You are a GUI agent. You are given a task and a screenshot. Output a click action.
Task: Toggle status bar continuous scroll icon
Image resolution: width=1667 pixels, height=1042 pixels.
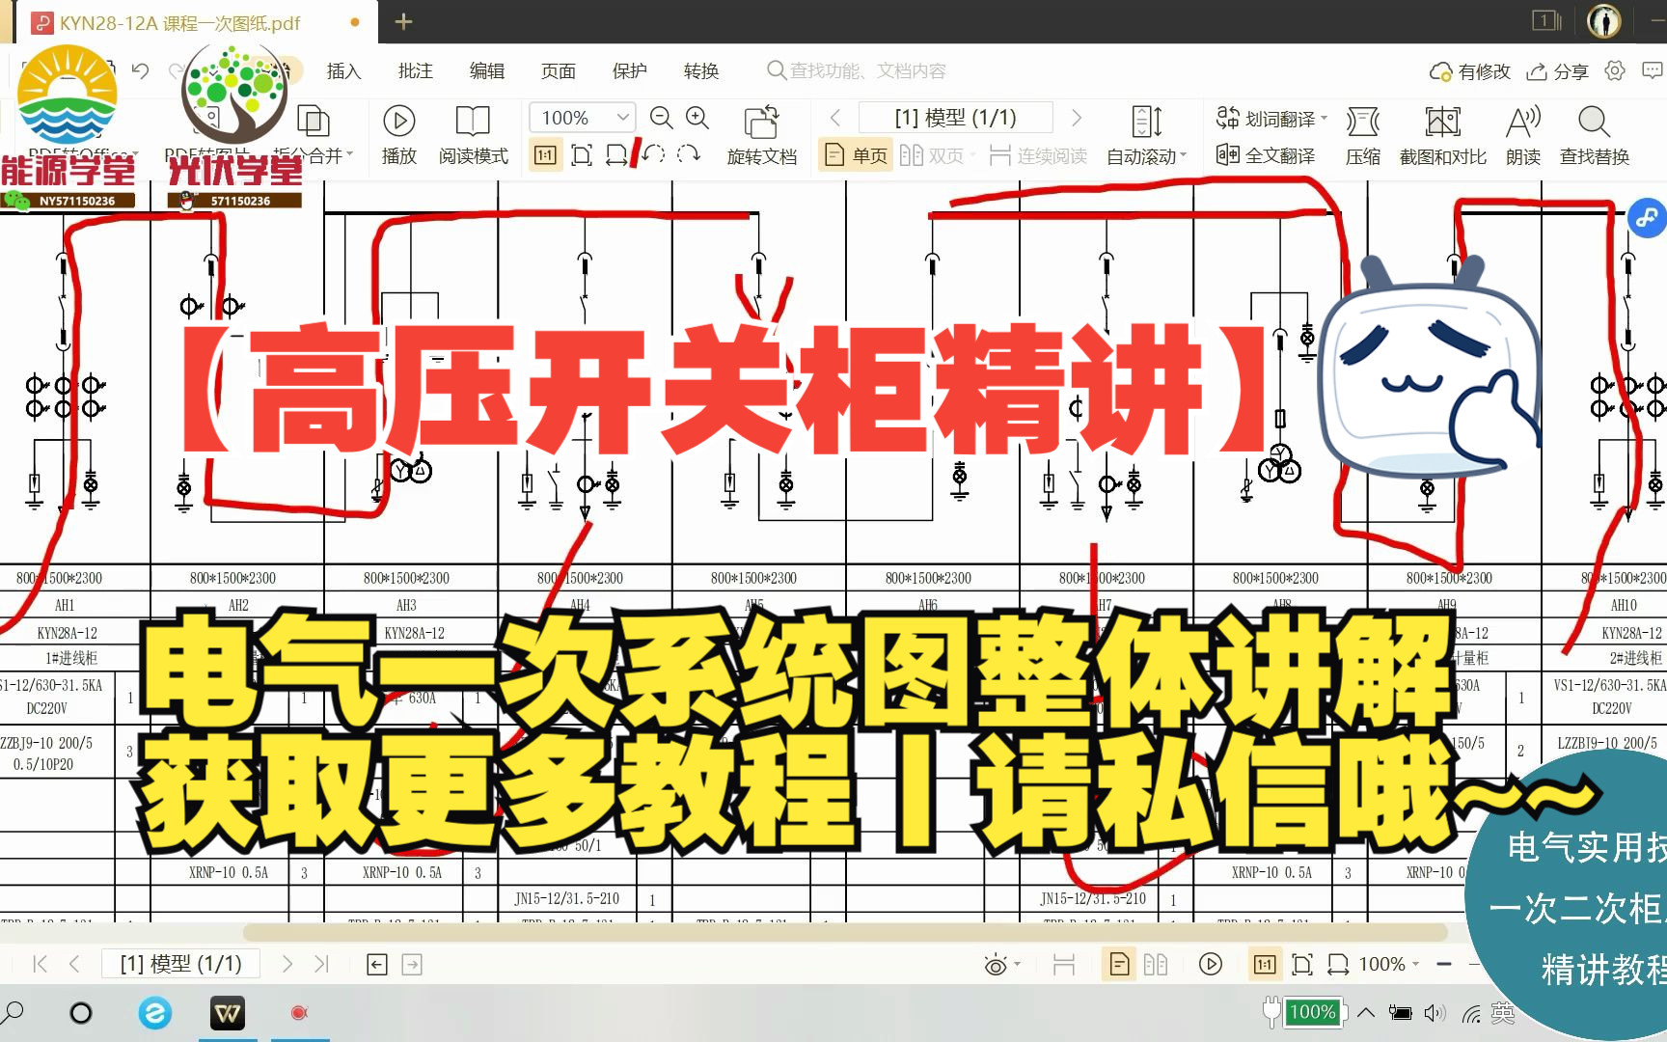tap(1064, 964)
